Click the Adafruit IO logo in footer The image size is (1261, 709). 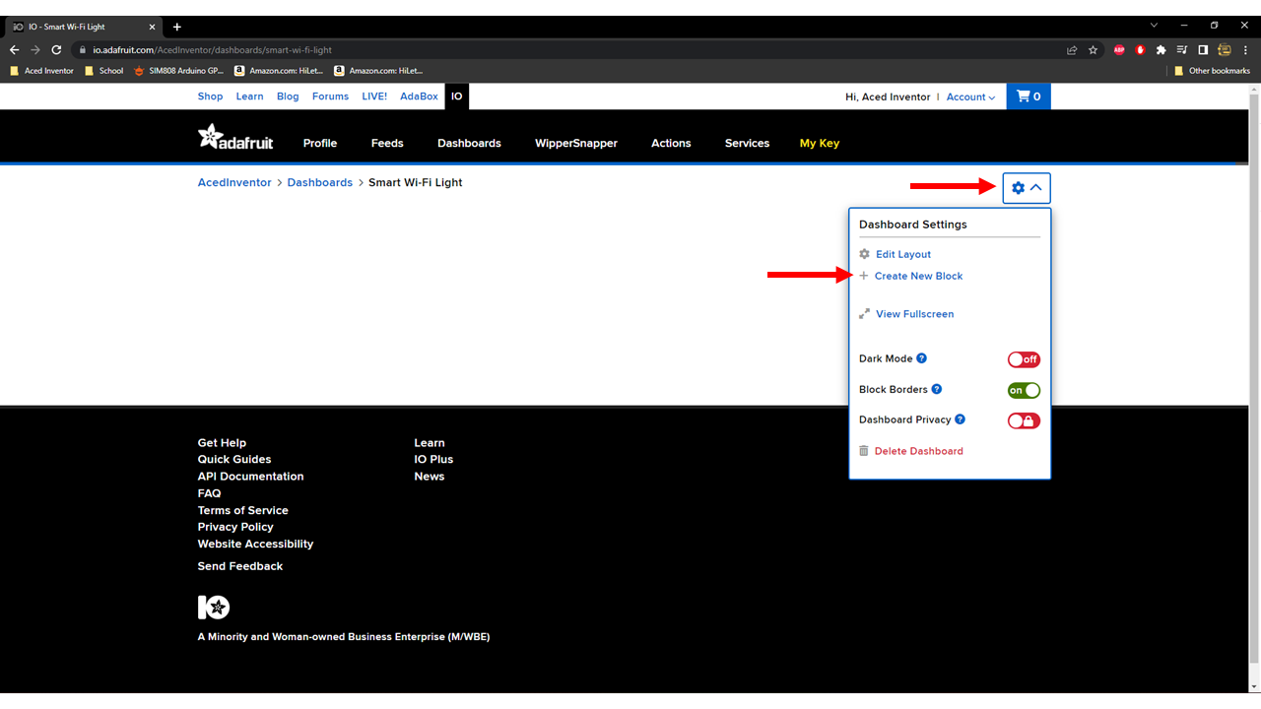pyautogui.click(x=214, y=607)
